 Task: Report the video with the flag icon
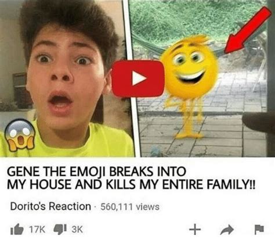[259, 230]
